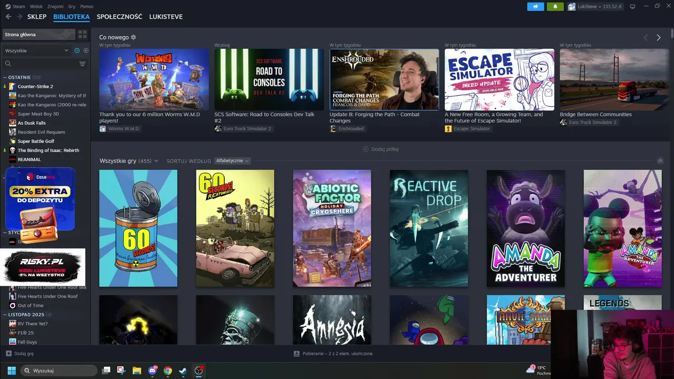The width and height of the screenshot is (674, 379).
Task: Click the Worms W.M.D small game icon
Action: (103, 128)
